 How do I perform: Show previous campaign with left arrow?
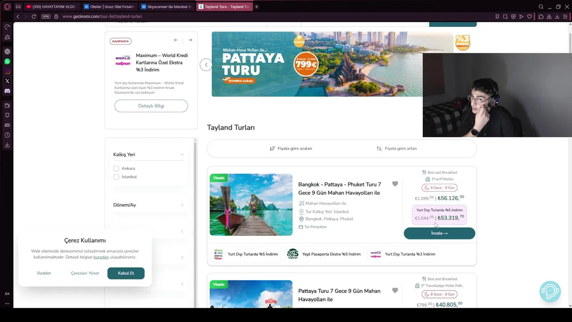(x=176, y=40)
